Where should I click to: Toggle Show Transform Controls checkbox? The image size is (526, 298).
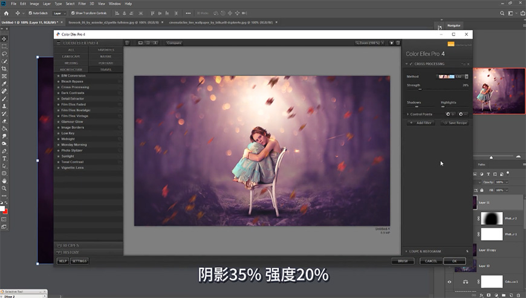[73, 13]
